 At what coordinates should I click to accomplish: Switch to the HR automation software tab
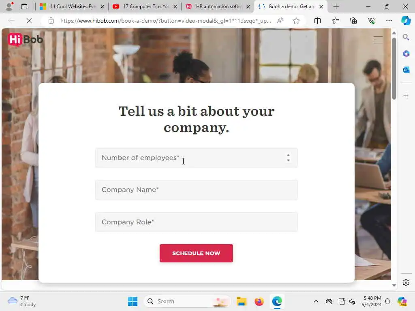pos(218,6)
